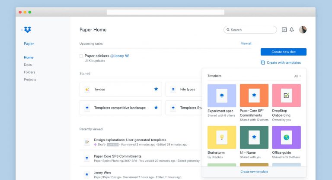The height and width of the screenshot is (180, 332).
Task: Open Design explorations: User-generated templates doc
Action: click(130, 140)
